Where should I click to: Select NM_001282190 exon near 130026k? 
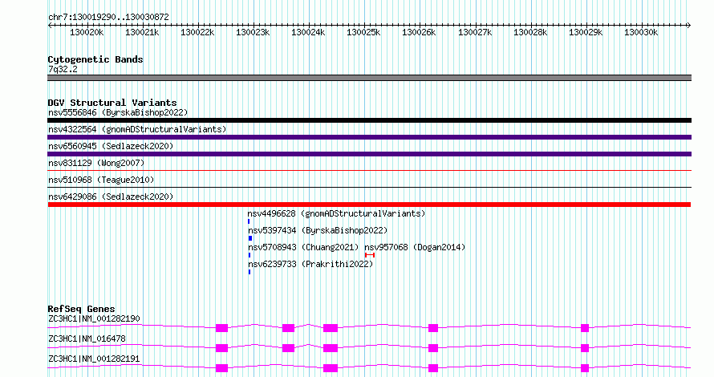pyautogui.click(x=433, y=328)
